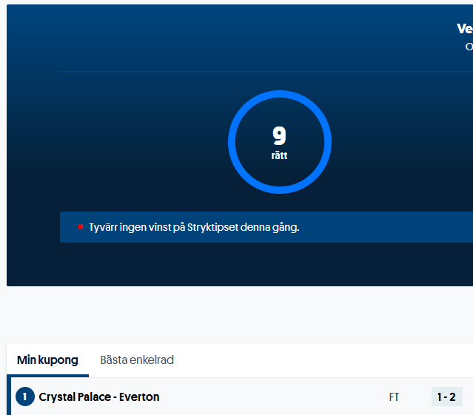Click the red dot in the notice banner
Screen dimensions: 473x415
(80, 227)
